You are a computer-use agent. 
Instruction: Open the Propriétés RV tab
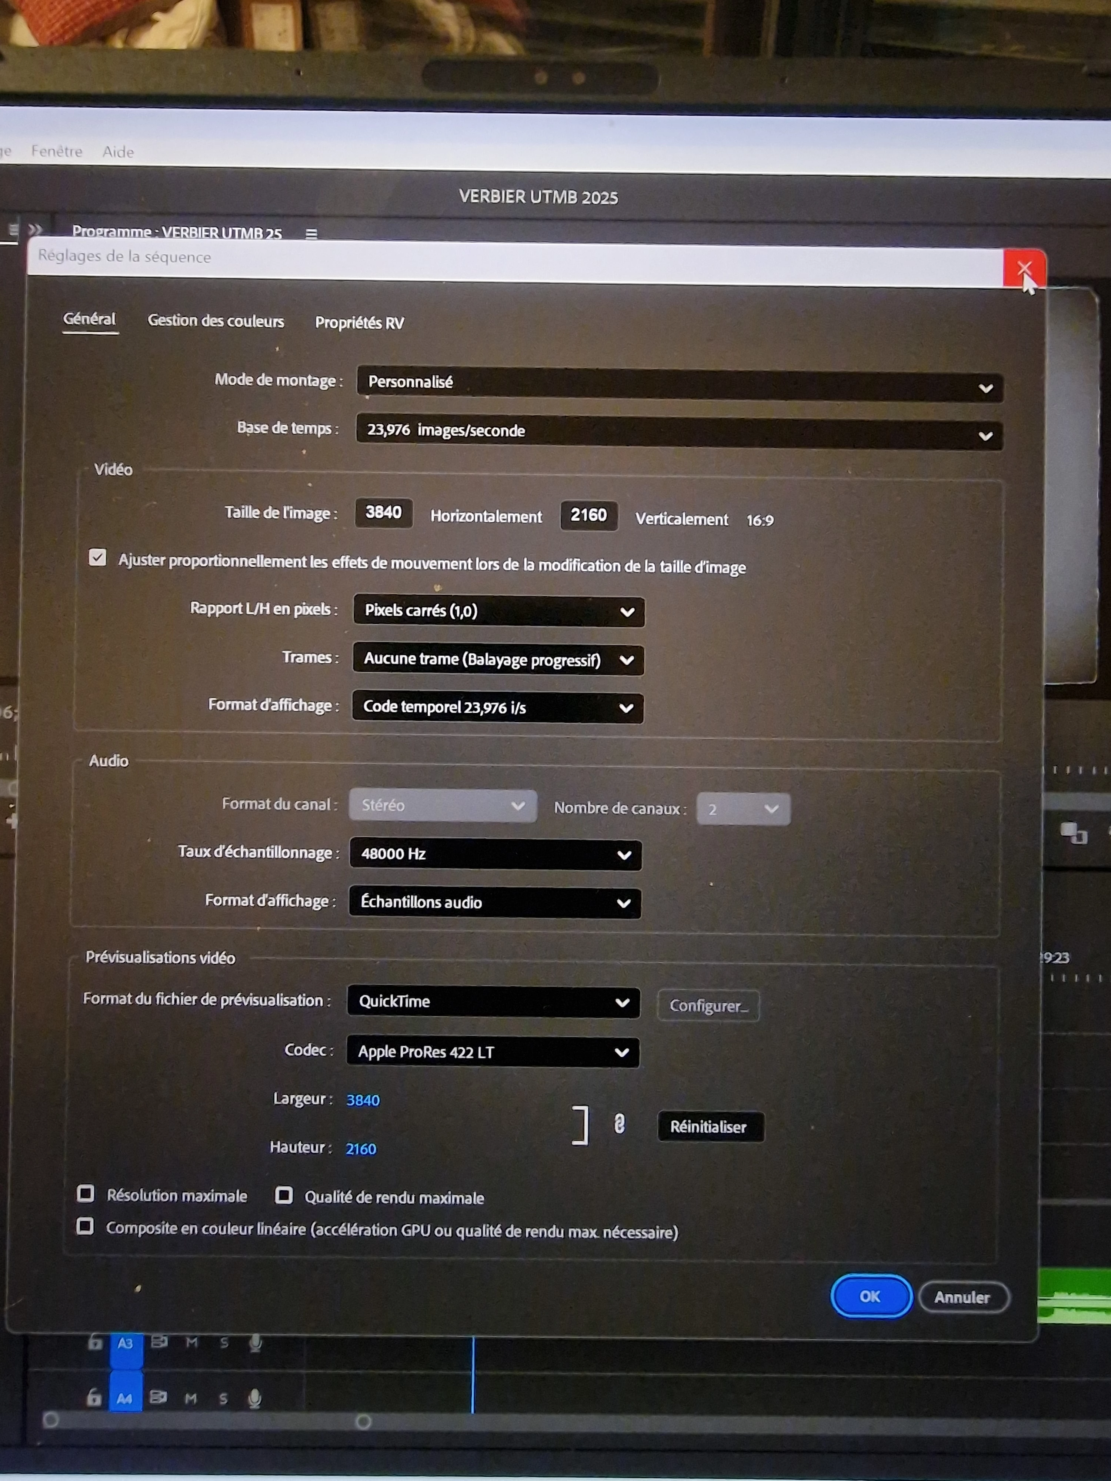(360, 323)
